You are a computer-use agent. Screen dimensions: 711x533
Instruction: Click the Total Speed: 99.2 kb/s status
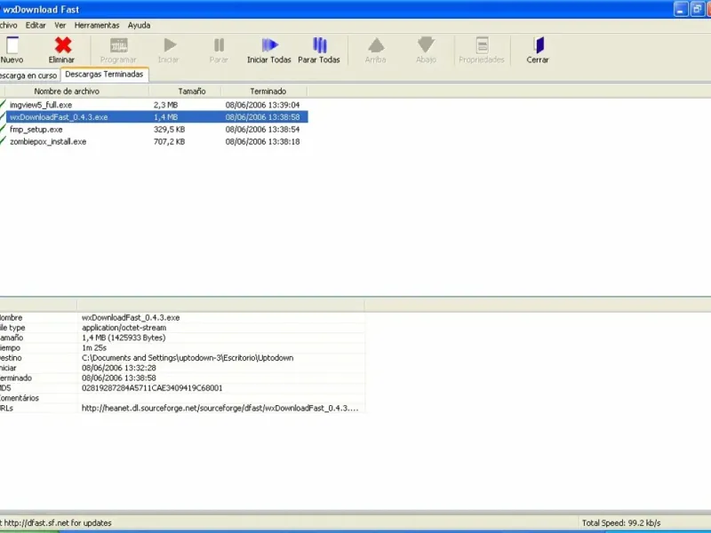click(x=621, y=523)
